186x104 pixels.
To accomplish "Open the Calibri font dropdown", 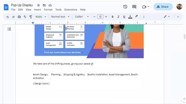I will coord(82,17).
